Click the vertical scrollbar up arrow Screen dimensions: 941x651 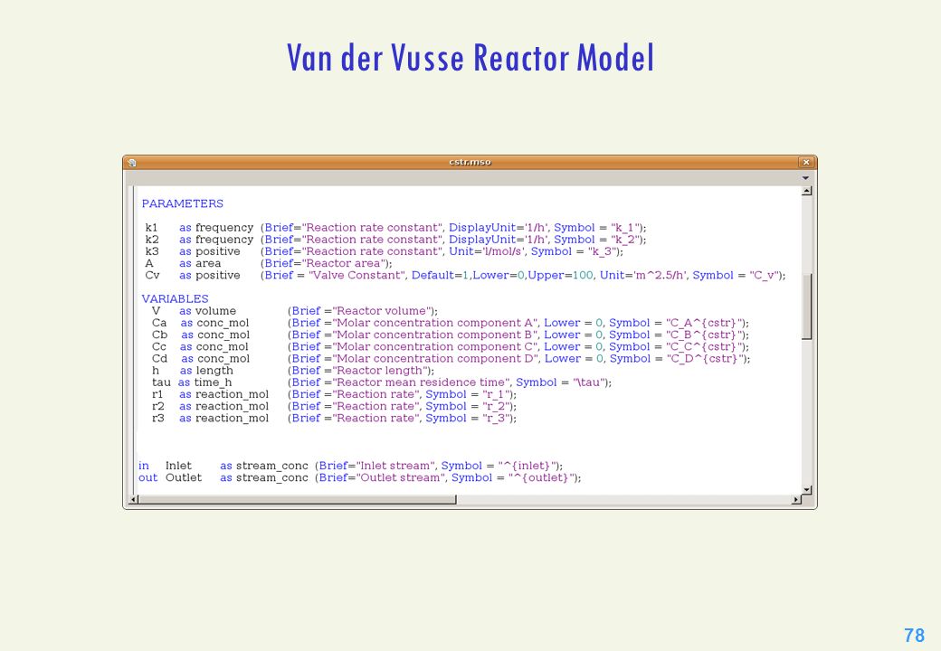coord(807,191)
